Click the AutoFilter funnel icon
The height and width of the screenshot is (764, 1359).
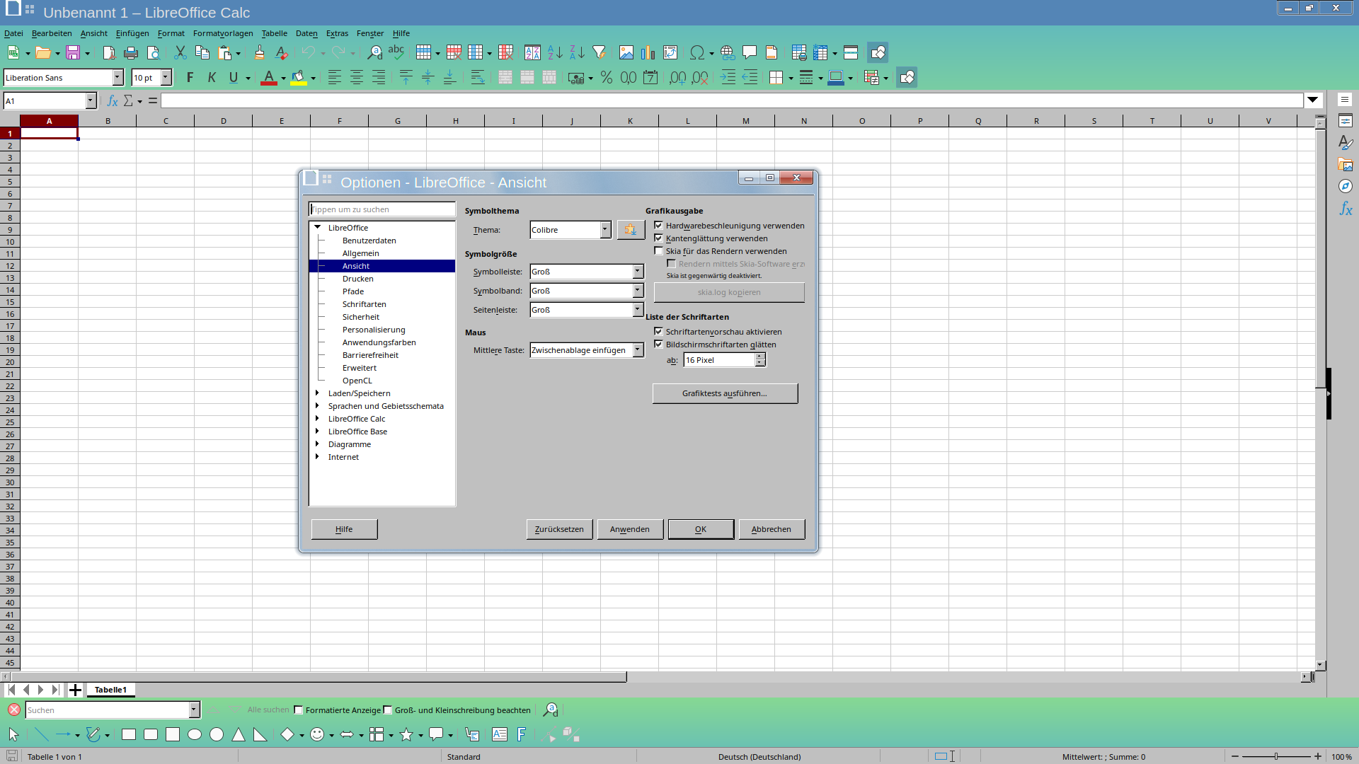coord(600,52)
